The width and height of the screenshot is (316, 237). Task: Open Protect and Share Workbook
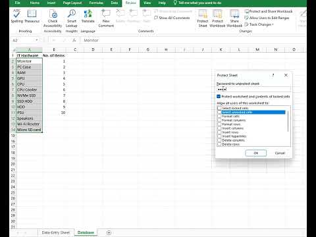tap(269, 11)
